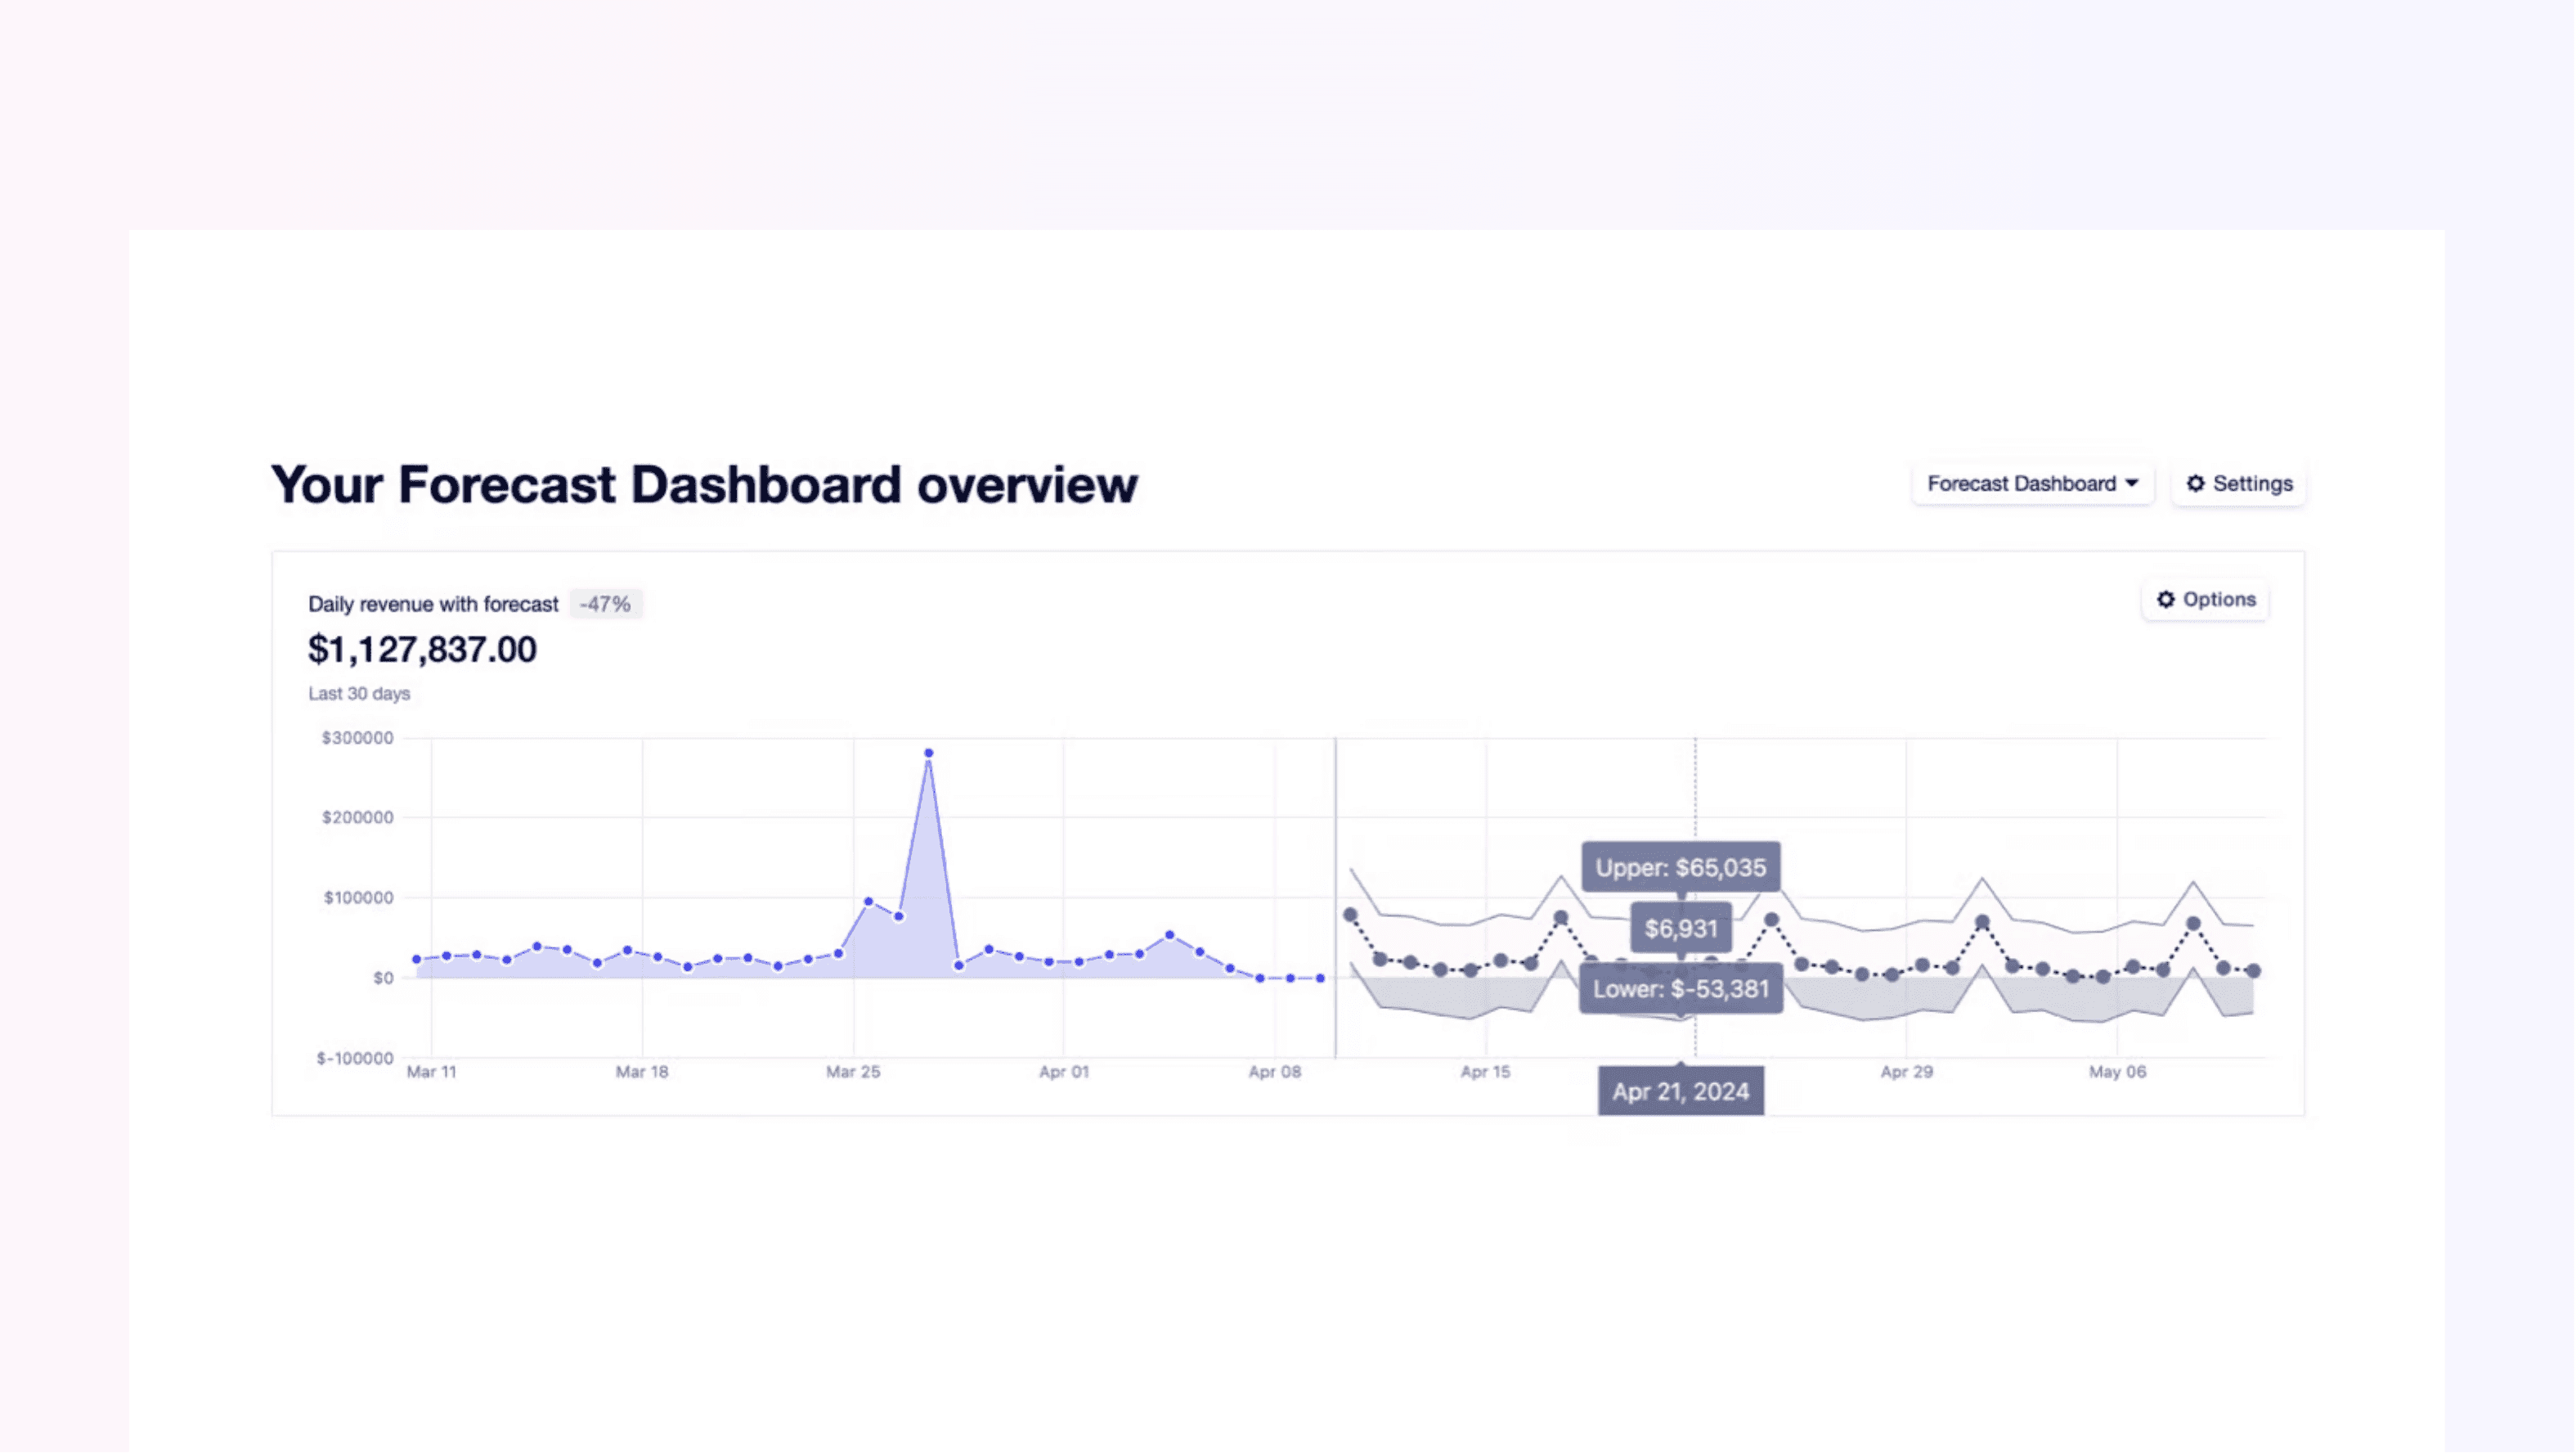Open the chart Options button
2576x1453 pixels.
pyautogui.click(x=2205, y=600)
